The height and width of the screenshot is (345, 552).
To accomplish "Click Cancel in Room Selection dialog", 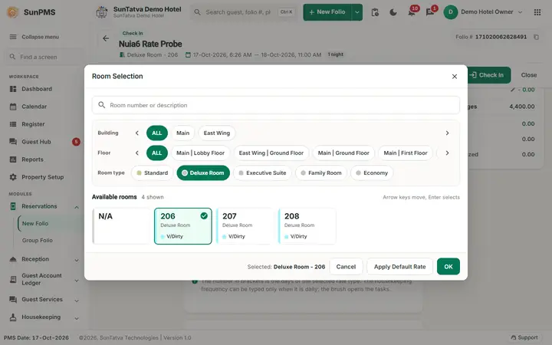I will (x=346, y=267).
